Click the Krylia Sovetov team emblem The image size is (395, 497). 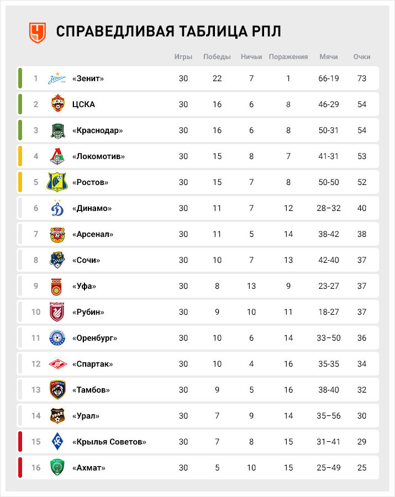57,441
